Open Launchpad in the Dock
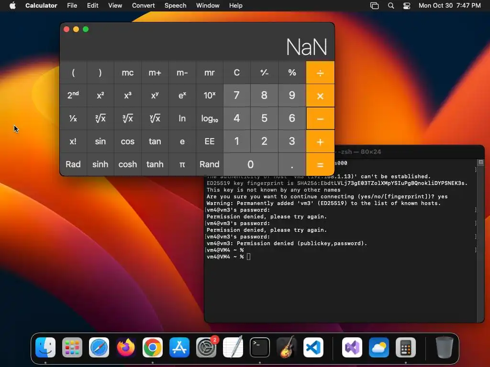490x367 pixels. point(72,347)
